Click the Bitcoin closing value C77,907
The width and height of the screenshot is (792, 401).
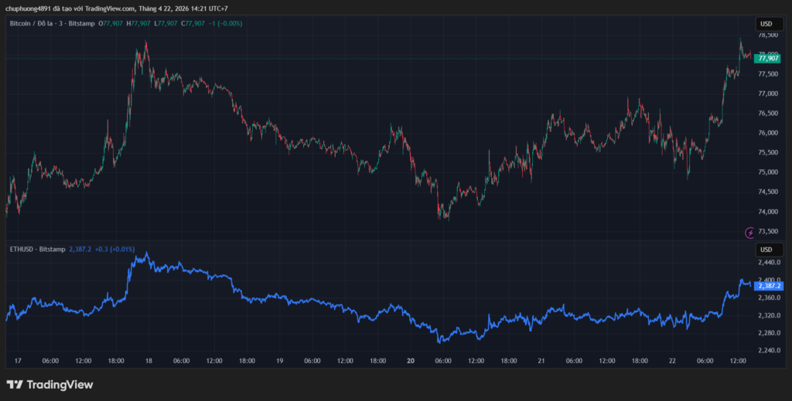pos(193,24)
